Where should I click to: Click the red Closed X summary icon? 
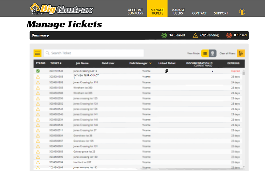(x=229, y=35)
